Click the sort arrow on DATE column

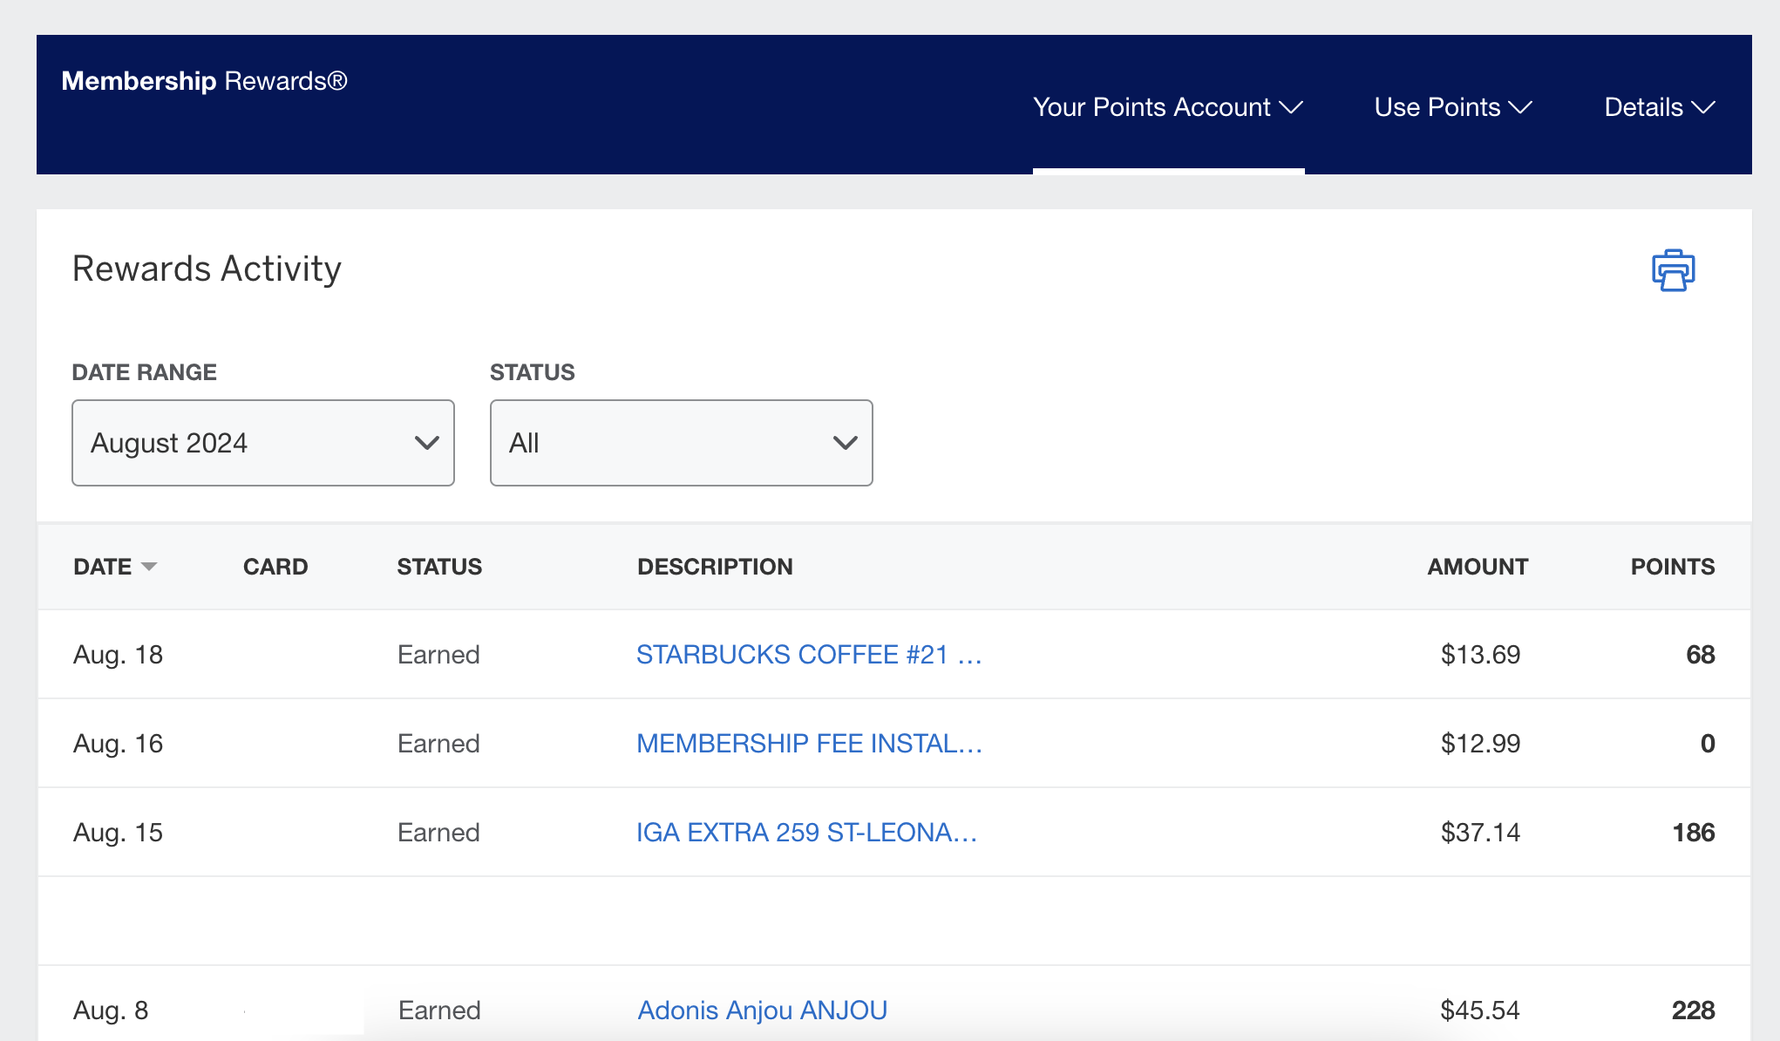pyautogui.click(x=150, y=568)
